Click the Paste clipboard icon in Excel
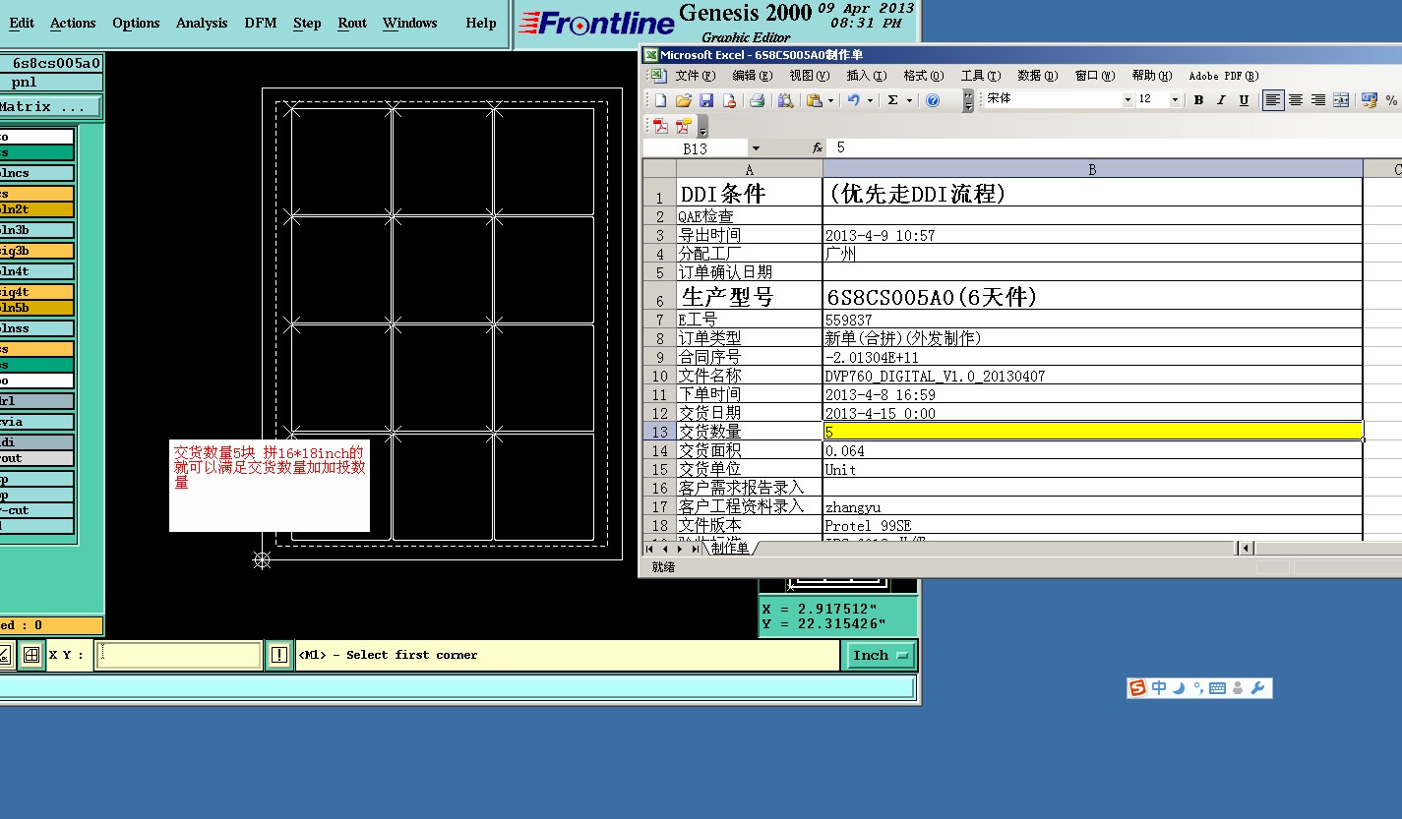Viewport: 1402px width, 819px height. [x=815, y=100]
